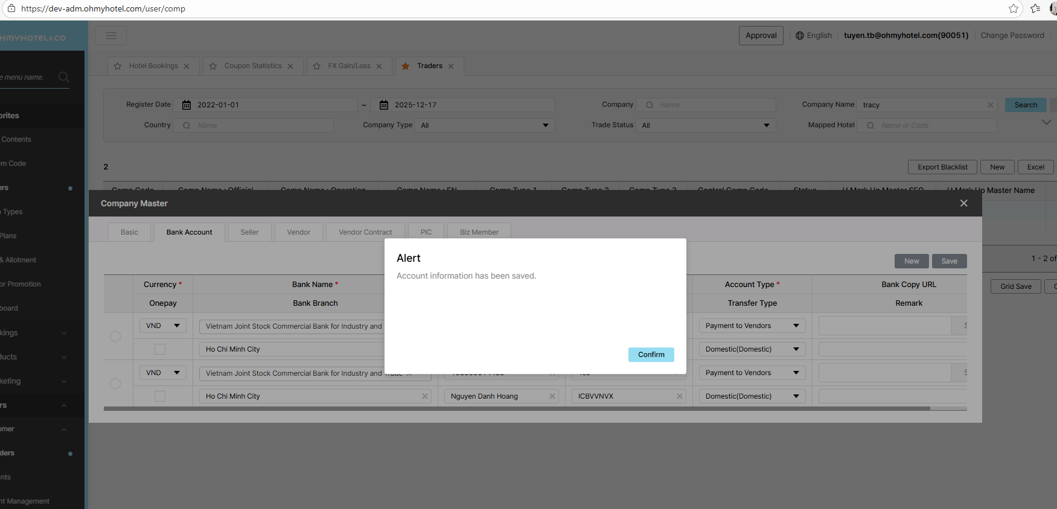Click Export Blacklist button
The width and height of the screenshot is (1057, 509).
click(942, 167)
